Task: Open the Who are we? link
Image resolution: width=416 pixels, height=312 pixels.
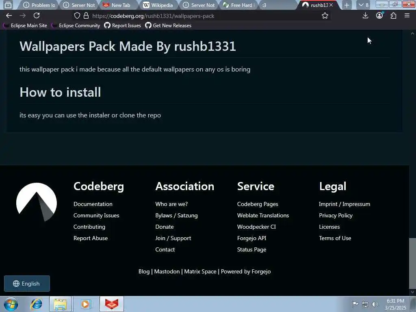Action: click(x=171, y=204)
